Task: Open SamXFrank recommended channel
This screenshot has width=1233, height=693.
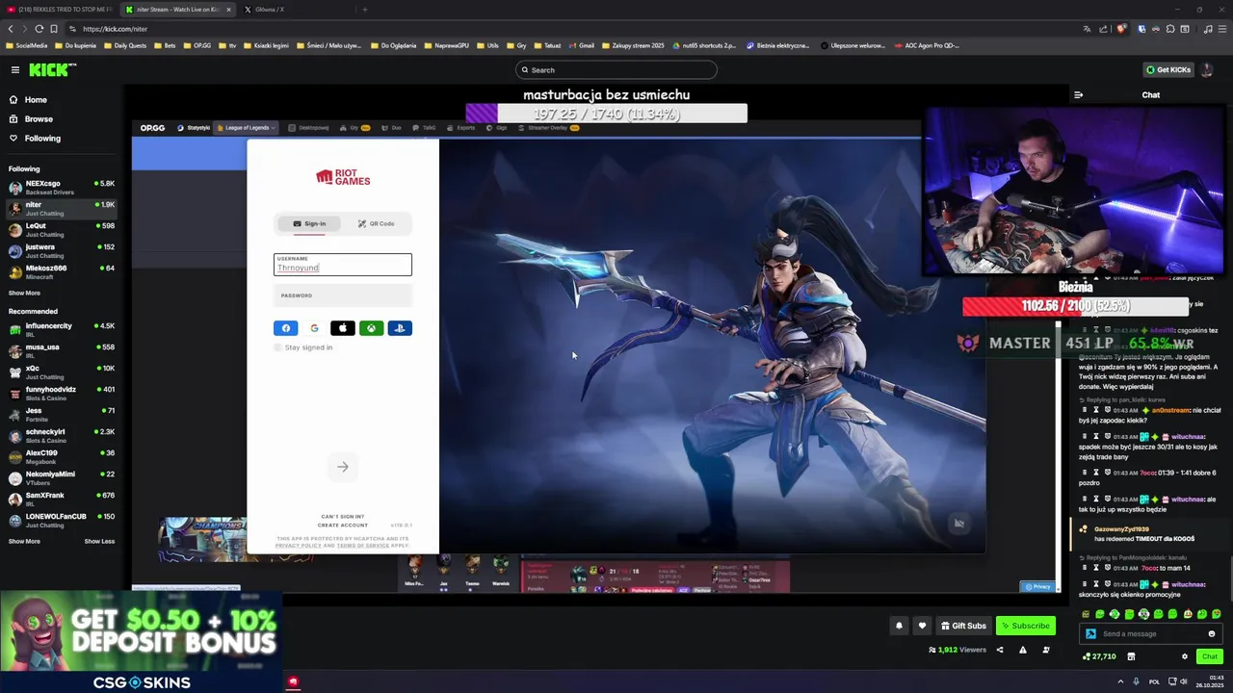Action: [x=62, y=499]
